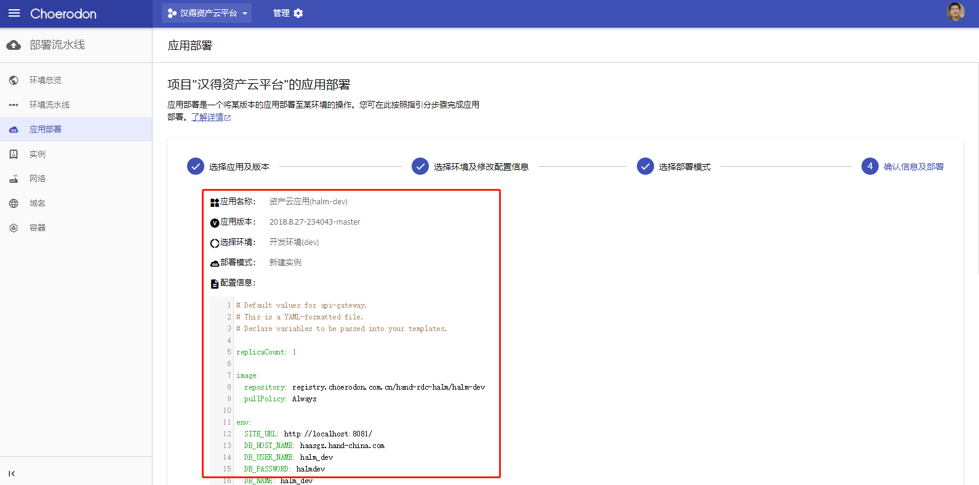The height and width of the screenshot is (485, 979).
Task: Click the 选择环境 circle icon
Action: coord(215,243)
